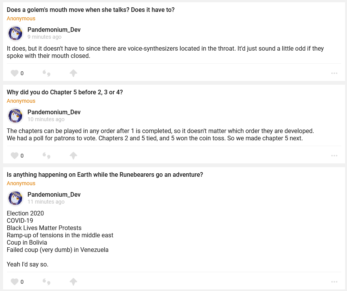Click the '11 minutes ago' timestamp
The height and width of the screenshot is (291, 347).
(x=46, y=202)
